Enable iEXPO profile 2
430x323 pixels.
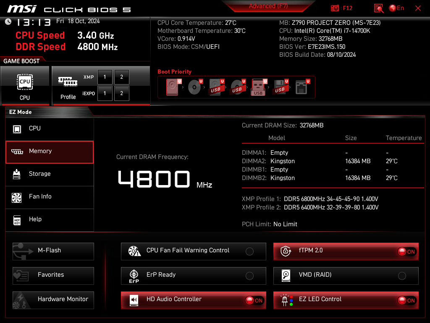click(122, 93)
